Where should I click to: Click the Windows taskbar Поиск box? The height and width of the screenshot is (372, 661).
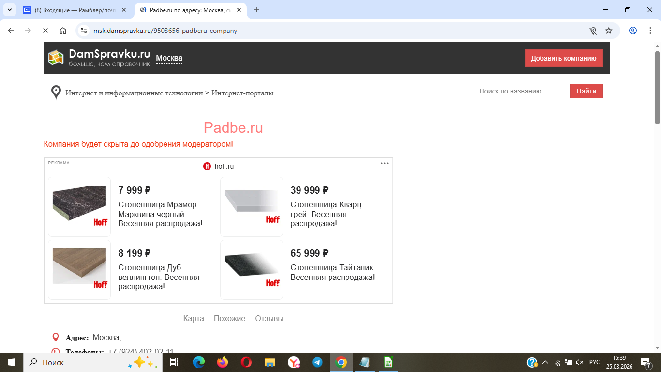(92, 362)
